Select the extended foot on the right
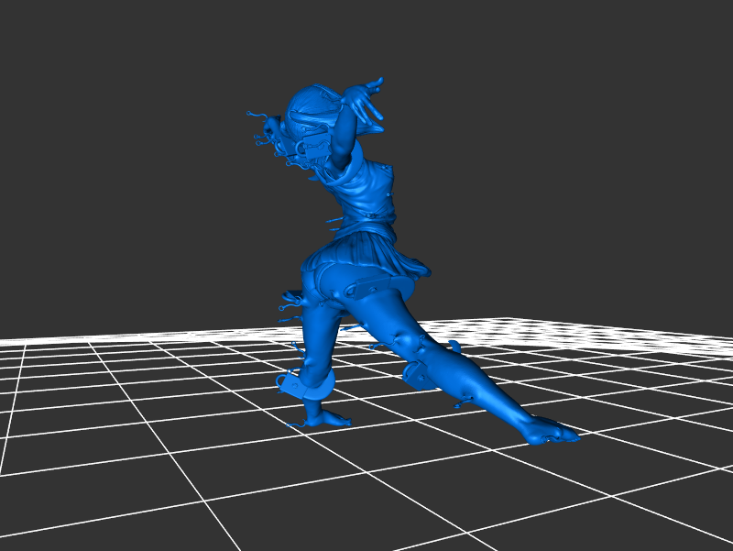This screenshot has width=733, height=551. 548,431
